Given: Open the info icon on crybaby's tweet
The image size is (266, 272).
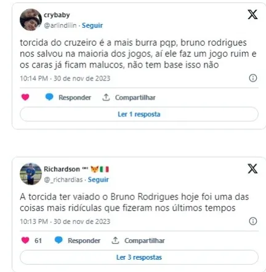Looking at the screenshot, I should point(253,78).
